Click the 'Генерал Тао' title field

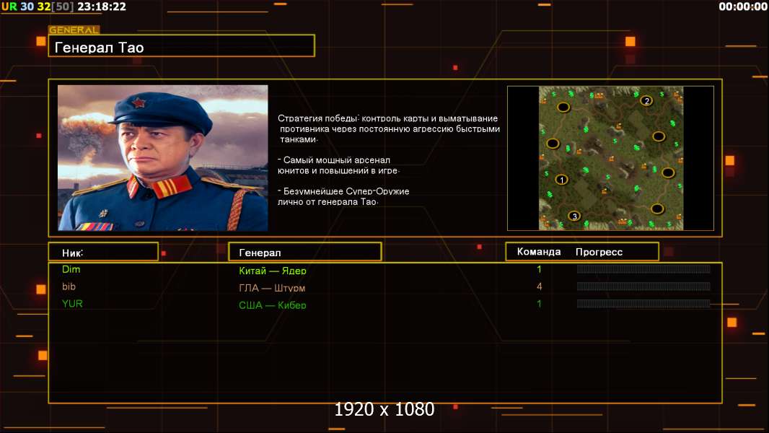click(x=182, y=45)
